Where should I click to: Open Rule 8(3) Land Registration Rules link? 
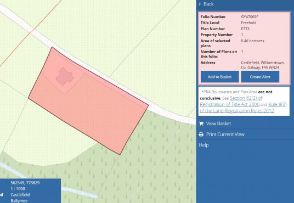point(243,108)
